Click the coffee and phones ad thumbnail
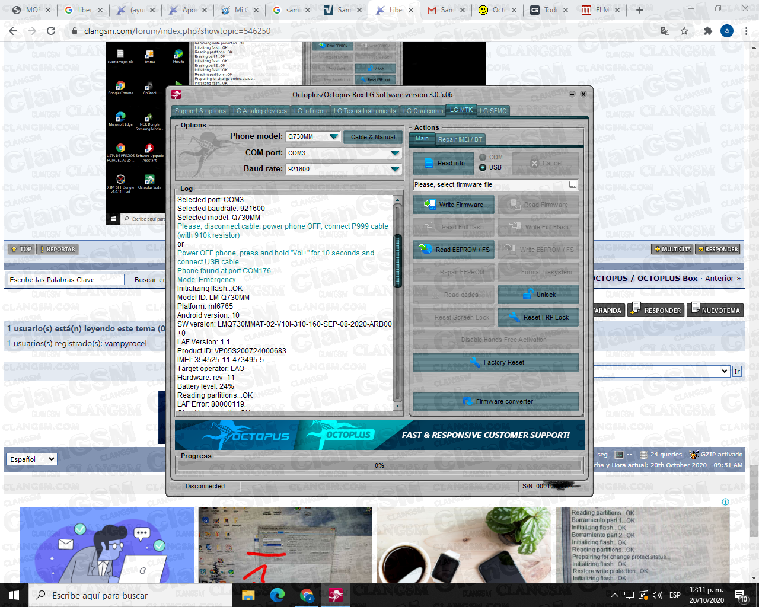Image resolution: width=759 pixels, height=607 pixels. pos(464,545)
